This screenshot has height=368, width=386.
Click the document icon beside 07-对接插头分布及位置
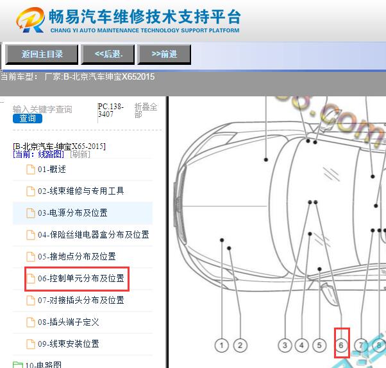pyautogui.click(x=31, y=300)
